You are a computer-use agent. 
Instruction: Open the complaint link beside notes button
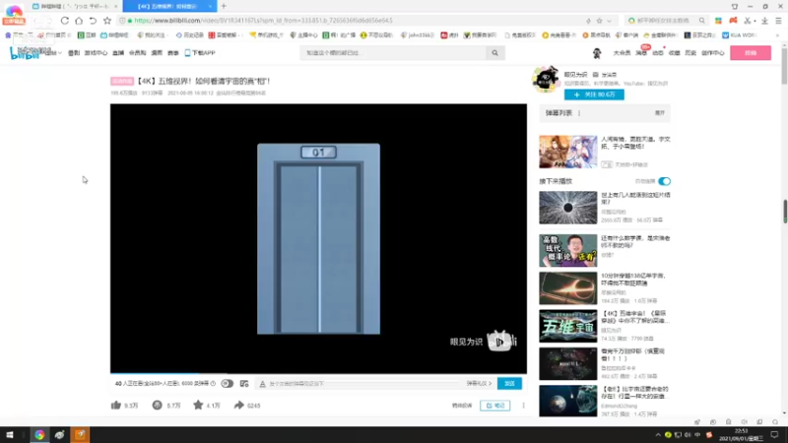coord(462,406)
